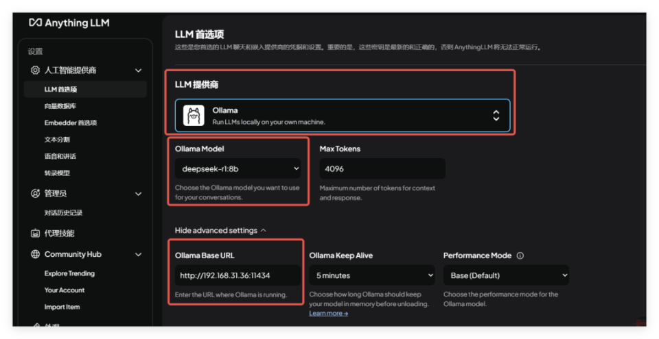Open the Ollama Keep Alive dropdown

pyautogui.click(x=372, y=275)
